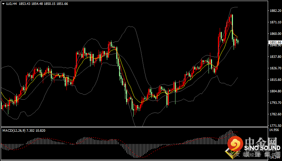Click the 1815.60 price axis label
282x161 pixels.
coord(275,80)
